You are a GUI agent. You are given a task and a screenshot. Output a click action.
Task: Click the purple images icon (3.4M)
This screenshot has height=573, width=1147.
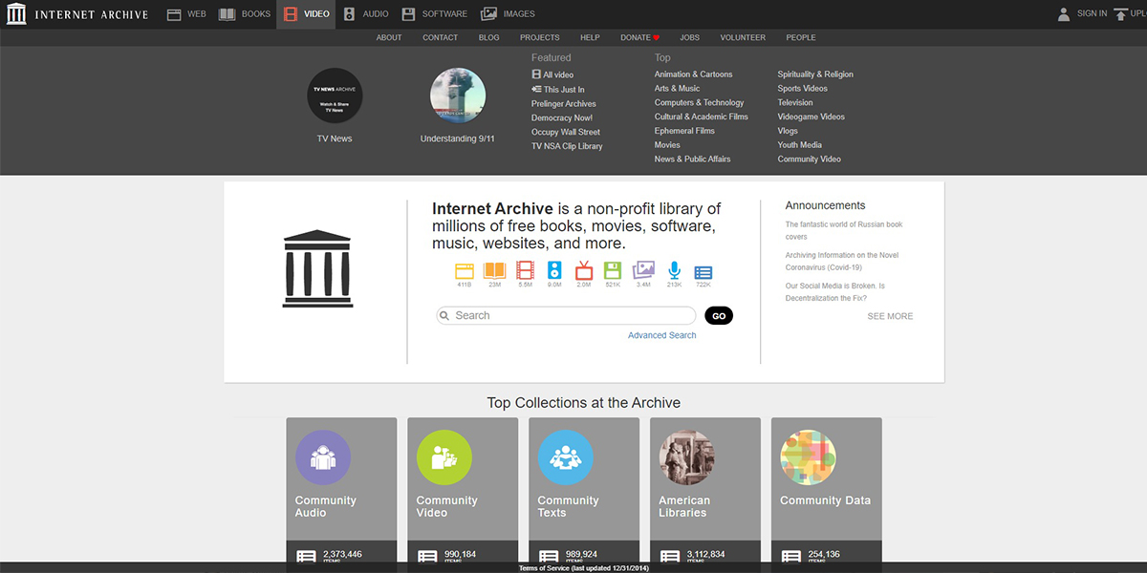point(643,270)
